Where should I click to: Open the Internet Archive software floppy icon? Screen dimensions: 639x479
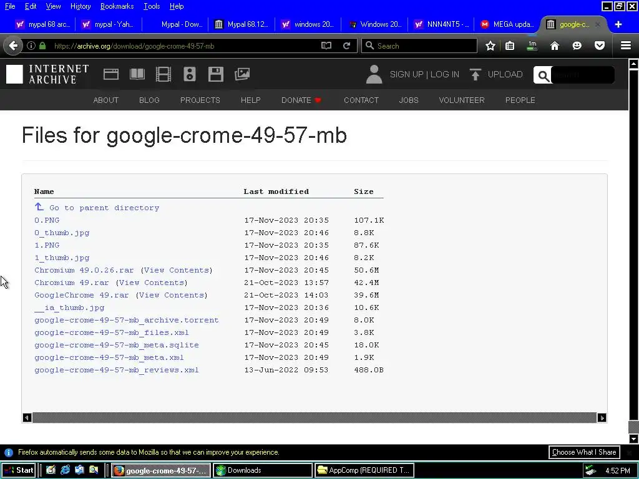pos(215,74)
